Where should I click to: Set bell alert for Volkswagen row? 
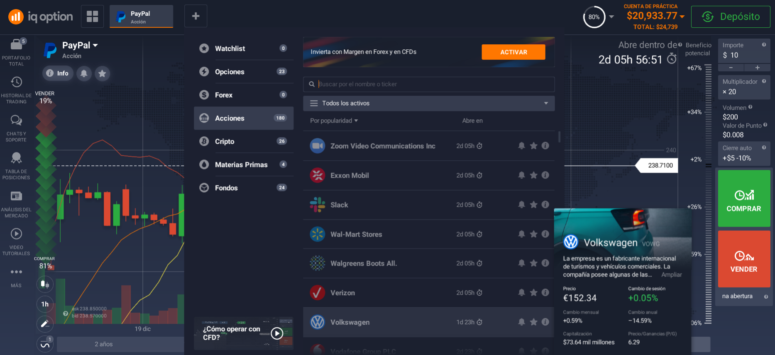(521, 322)
